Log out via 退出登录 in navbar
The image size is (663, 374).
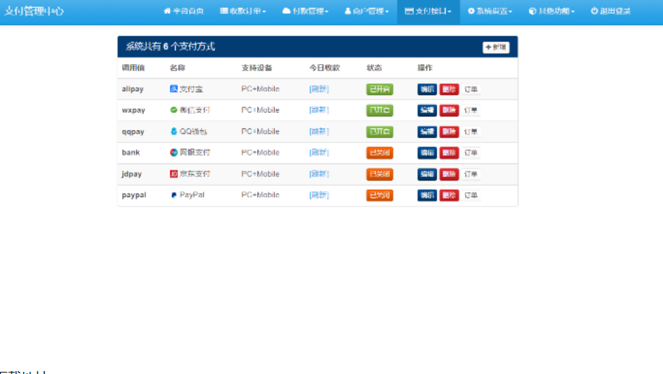point(610,12)
